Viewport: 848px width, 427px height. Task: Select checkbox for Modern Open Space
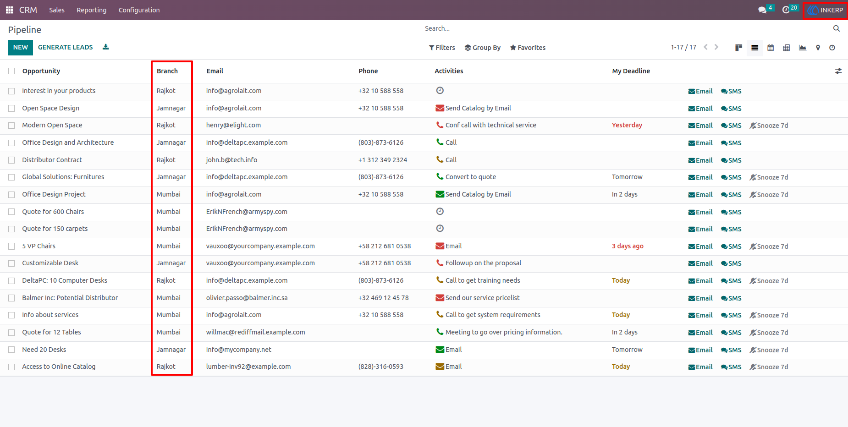[11, 126]
